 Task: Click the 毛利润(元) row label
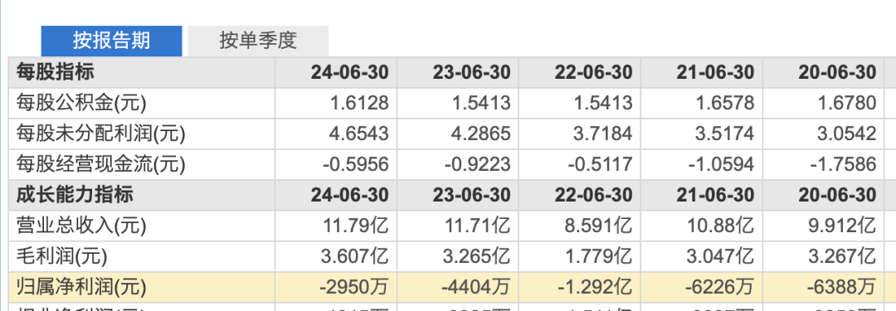[61, 257]
